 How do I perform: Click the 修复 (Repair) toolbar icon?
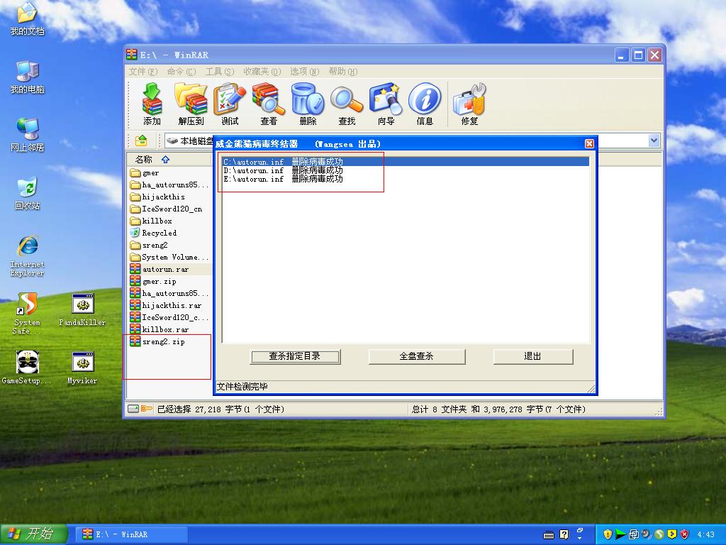[469, 104]
